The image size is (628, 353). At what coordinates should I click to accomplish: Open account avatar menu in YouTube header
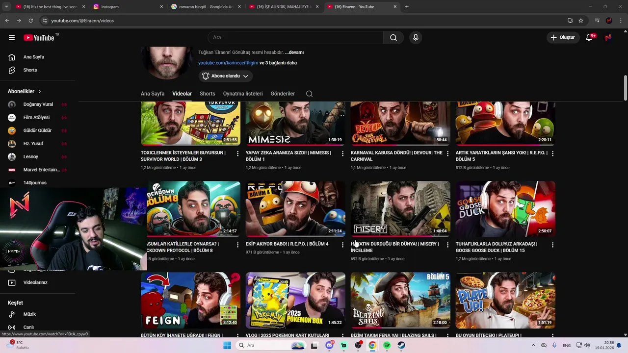[608, 37]
